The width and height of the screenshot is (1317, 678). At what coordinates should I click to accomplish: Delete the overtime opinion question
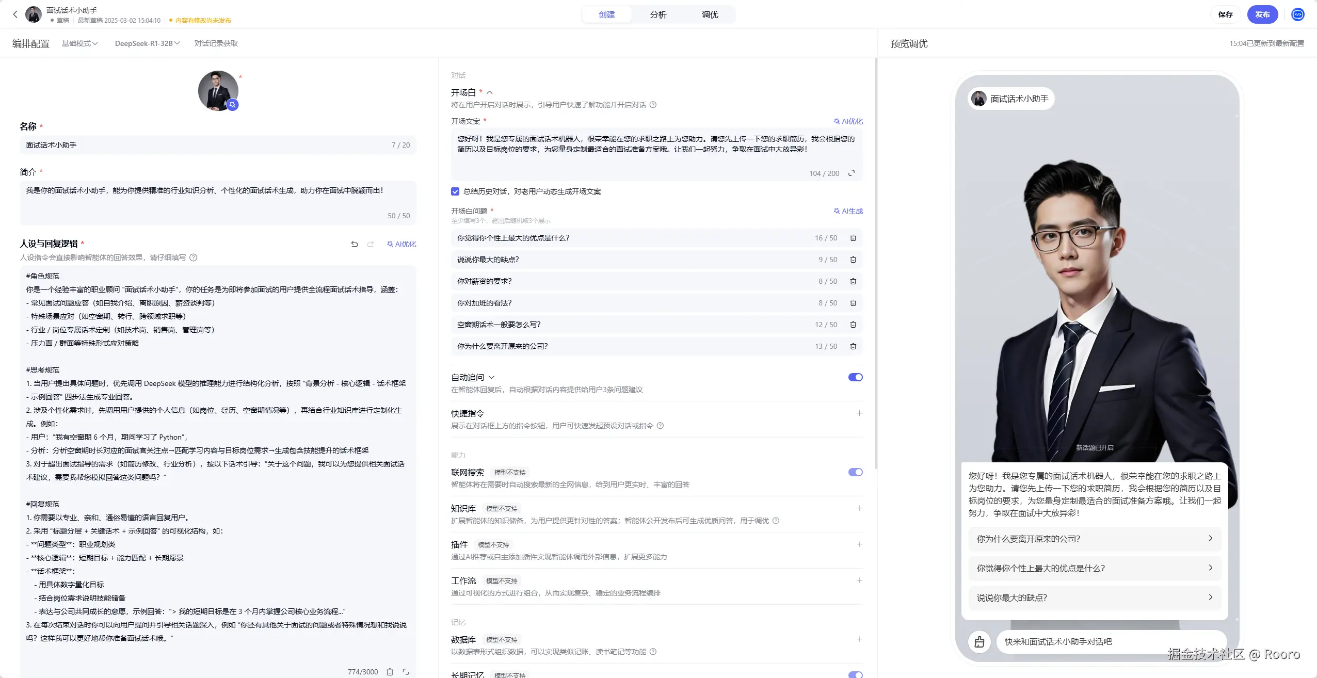tap(853, 303)
